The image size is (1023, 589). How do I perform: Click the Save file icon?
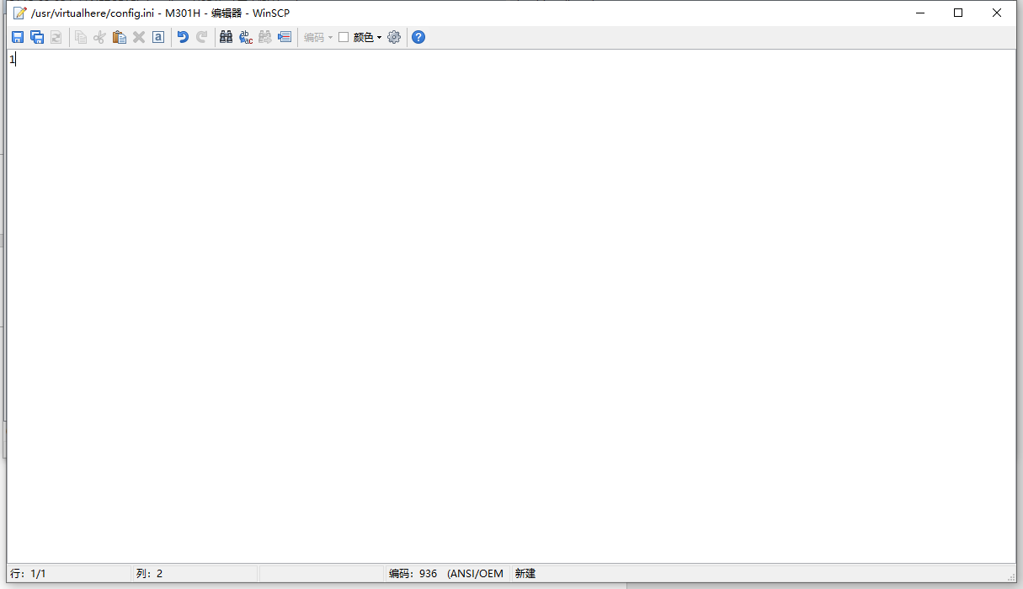(18, 37)
